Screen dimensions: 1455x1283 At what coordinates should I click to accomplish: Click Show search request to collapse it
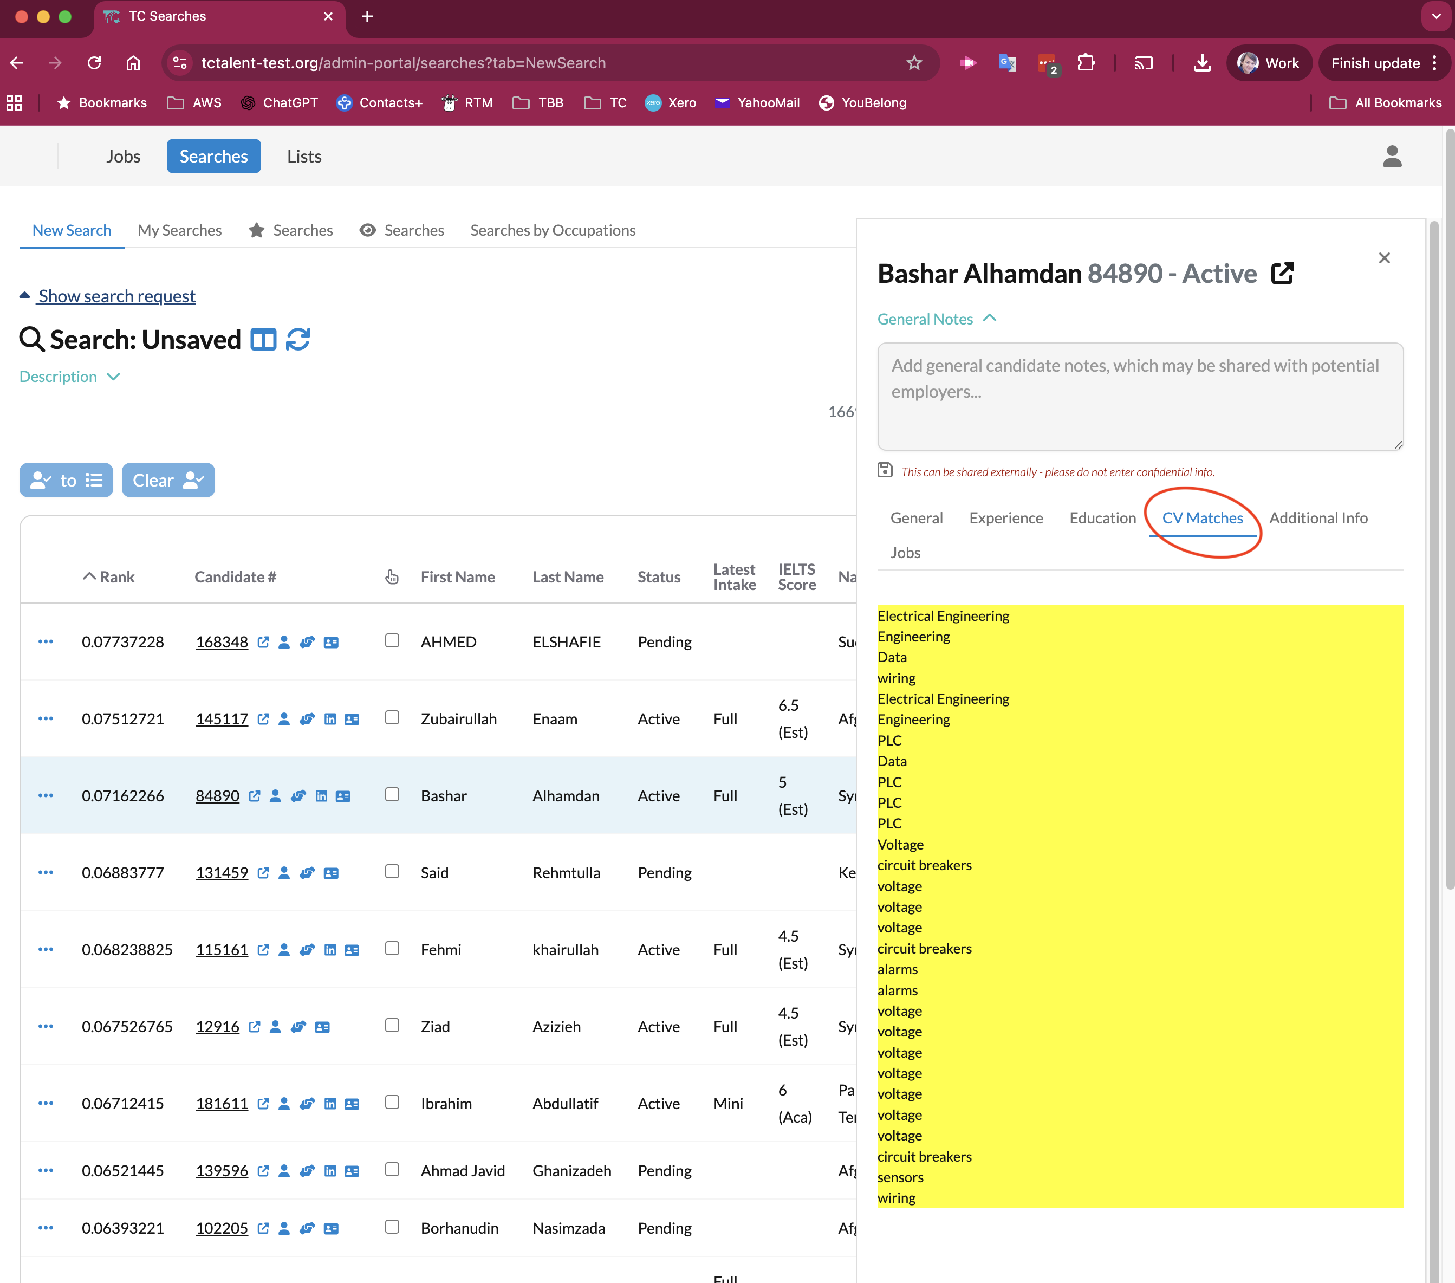pyautogui.click(x=115, y=296)
